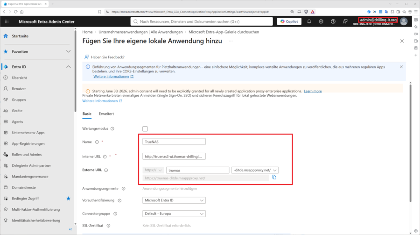Open the more options ellipsis by title
The width and height of the screenshot is (420, 235).
coord(231,41)
